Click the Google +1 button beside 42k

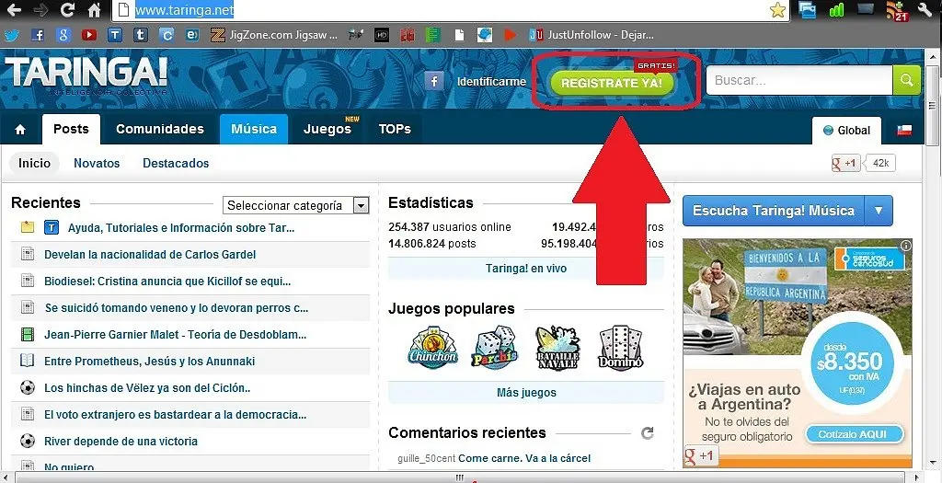click(846, 164)
